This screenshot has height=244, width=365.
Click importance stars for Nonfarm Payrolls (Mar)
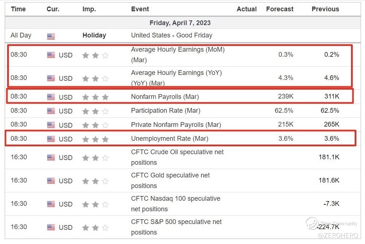click(95, 97)
